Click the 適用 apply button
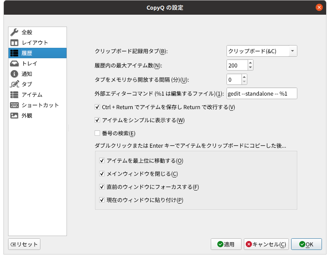The image size is (330, 258). (x=226, y=244)
